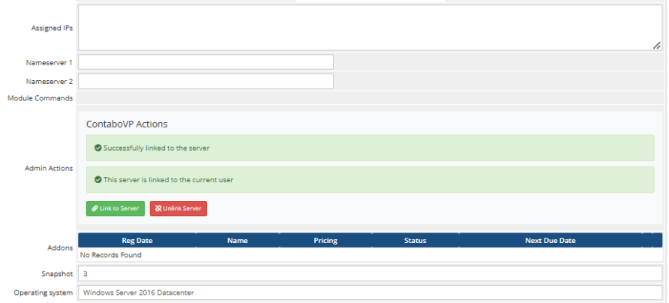Click the Assigned IPs textarea resize handle
This screenshot has height=303, width=669.
pos(657,45)
